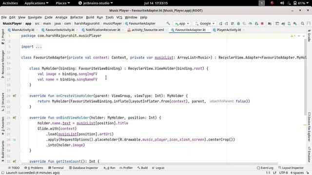The width and height of the screenshot is (312, 175).
Task: Open the Edit menu
Action: pyautogui.click(x=12, y=17)
